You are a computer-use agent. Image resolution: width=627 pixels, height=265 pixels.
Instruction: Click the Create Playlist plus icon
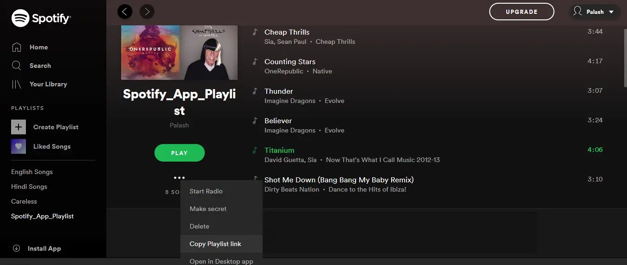18,127
